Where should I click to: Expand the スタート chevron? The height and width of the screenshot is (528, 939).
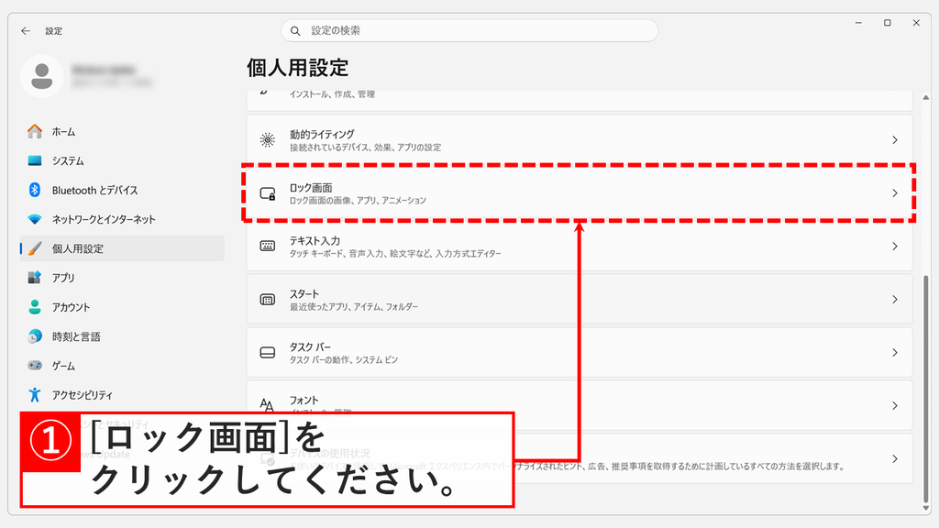point(895,300)
